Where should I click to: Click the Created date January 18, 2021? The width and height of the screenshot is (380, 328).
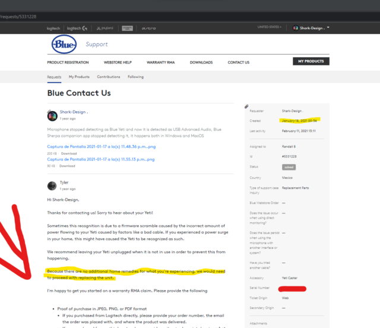pos(299,121)
